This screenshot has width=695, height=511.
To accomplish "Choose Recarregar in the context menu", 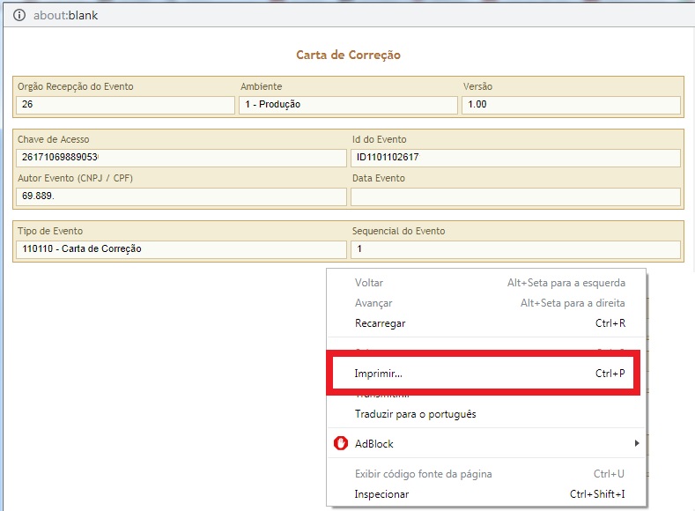I will click(380, 323).
